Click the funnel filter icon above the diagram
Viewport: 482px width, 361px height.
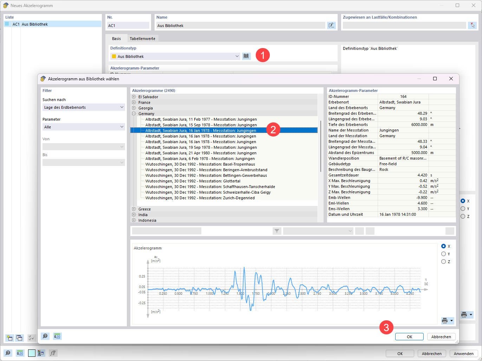(x=277, y=231)
